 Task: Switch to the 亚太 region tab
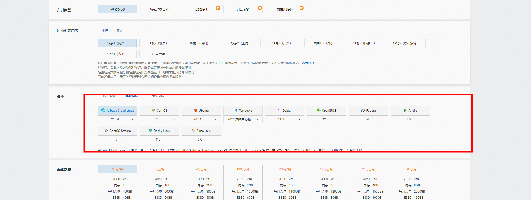pos(119,31)
